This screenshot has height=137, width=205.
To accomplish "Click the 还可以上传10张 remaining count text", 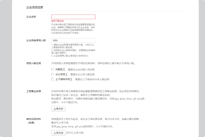I will [75, 133].
